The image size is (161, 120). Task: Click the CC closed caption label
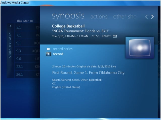coord(54,83)
